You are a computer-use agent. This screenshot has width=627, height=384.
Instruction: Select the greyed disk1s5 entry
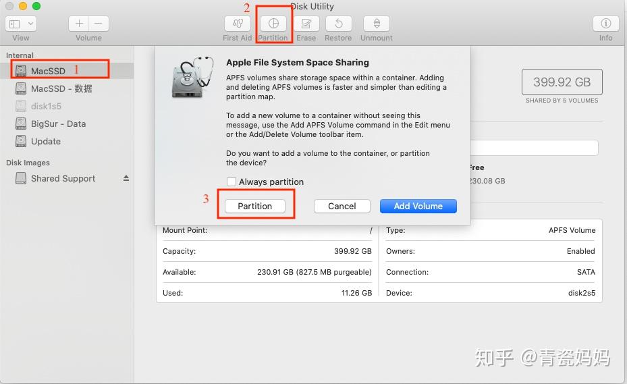(67, 106)
